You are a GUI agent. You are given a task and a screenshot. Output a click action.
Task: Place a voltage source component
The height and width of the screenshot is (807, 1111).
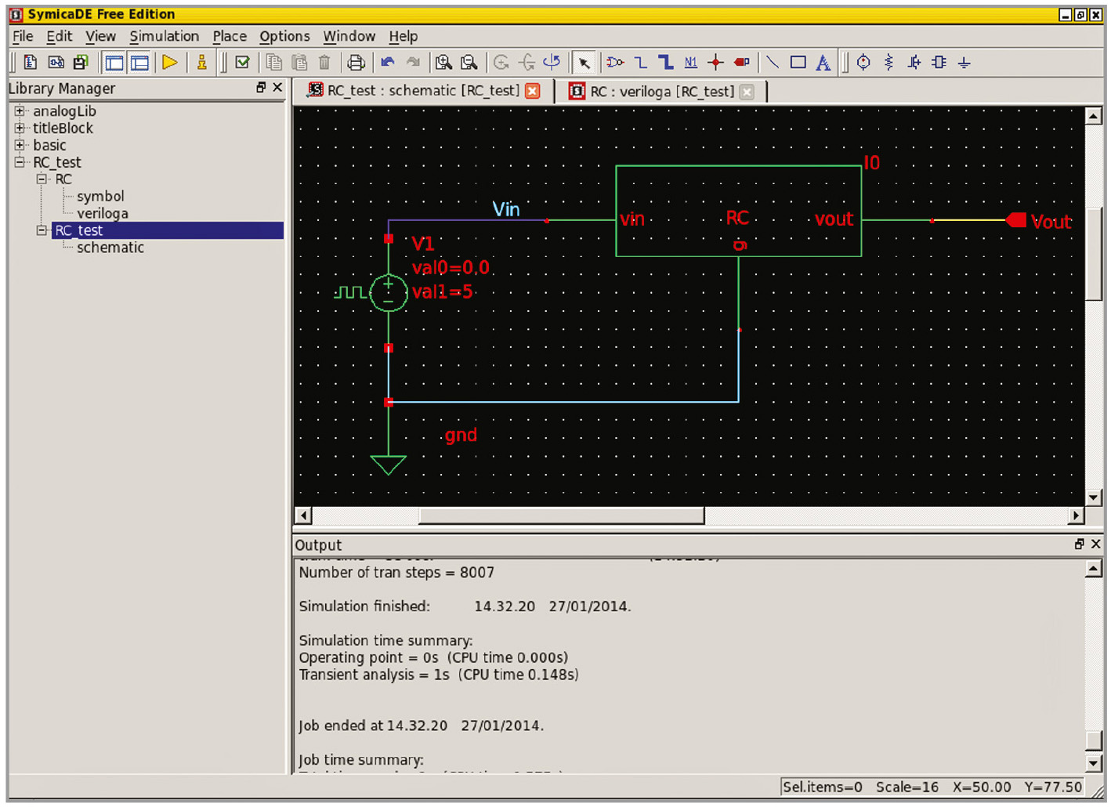click(863, 62)
